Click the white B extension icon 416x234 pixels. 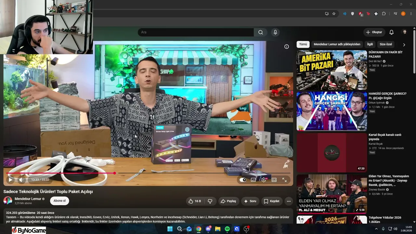[x=376, y=14]
